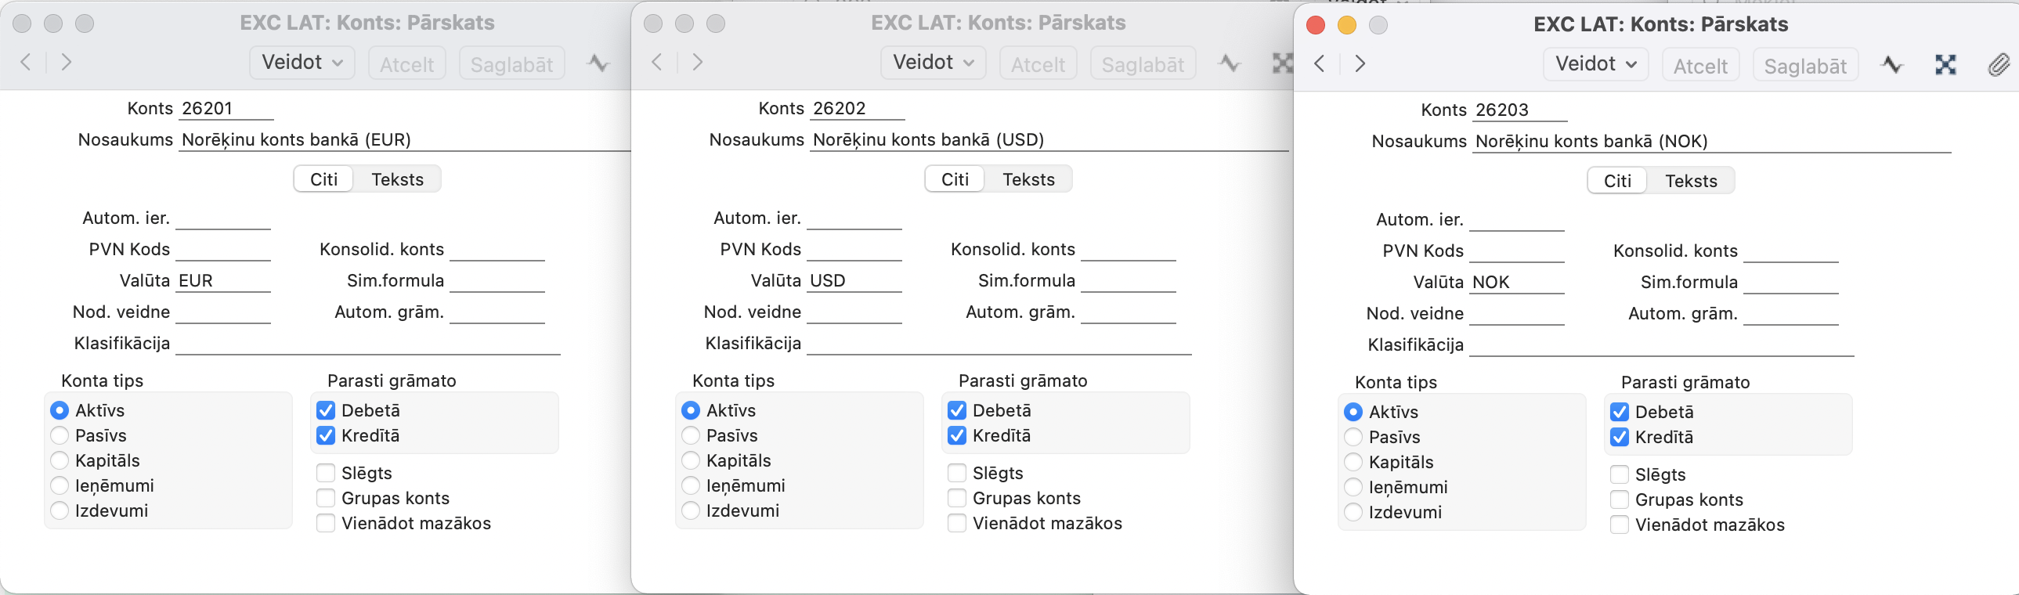Switch to the Teksts tab for account 26203
This screenshot has height=595, width=2019.
pos(1691,181)
